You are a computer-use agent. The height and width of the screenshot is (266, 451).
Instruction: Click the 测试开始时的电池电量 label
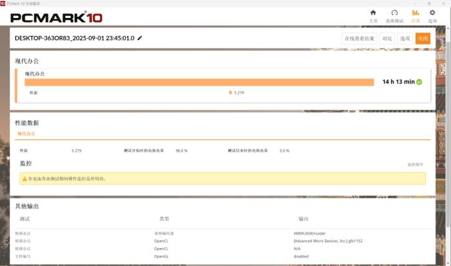coord(144,150)
